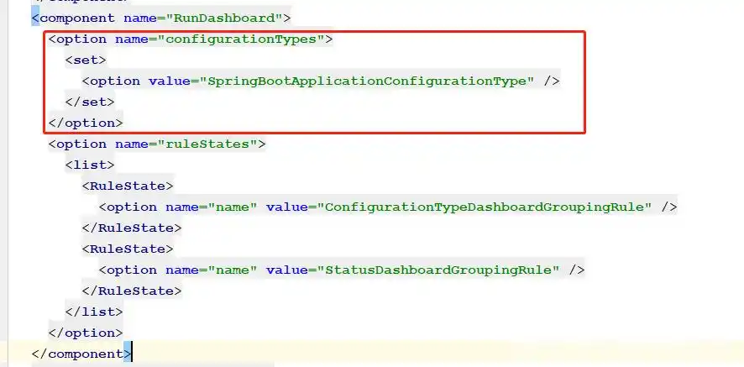The image size is (744, 367).
Task: Click the ConfigurationTypeDashboardGroupingRule option line
Action: (388, 207)
